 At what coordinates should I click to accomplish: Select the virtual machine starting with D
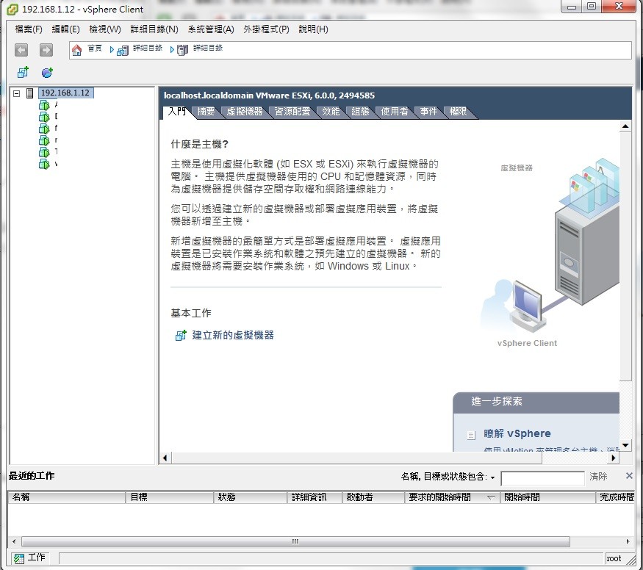[x=44, y=117]
